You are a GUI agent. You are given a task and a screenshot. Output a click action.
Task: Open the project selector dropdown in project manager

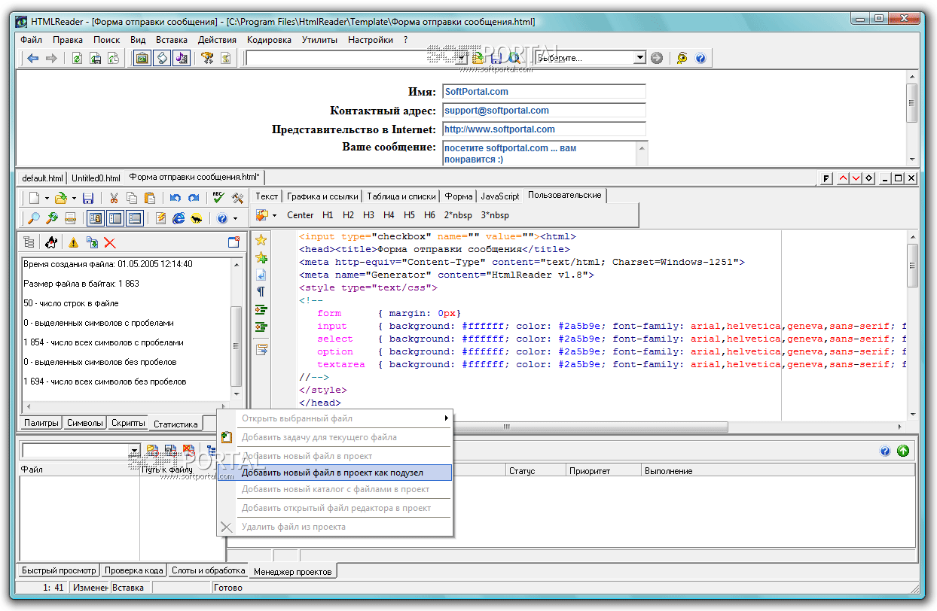pos(134,451)
